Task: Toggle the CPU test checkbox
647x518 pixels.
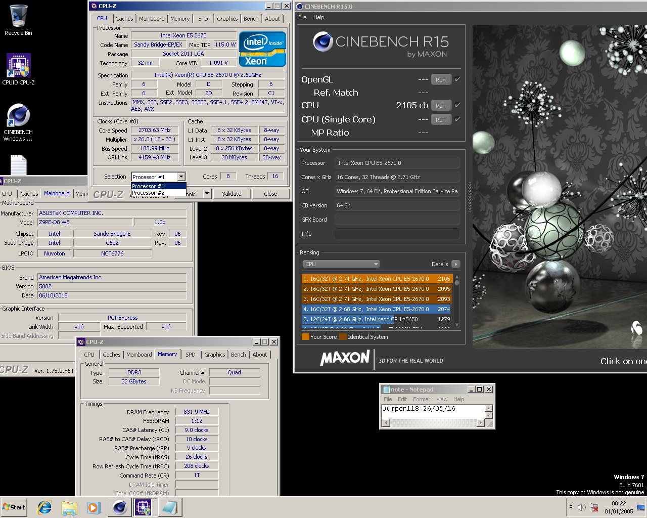Action: click(x=457, y=105)
